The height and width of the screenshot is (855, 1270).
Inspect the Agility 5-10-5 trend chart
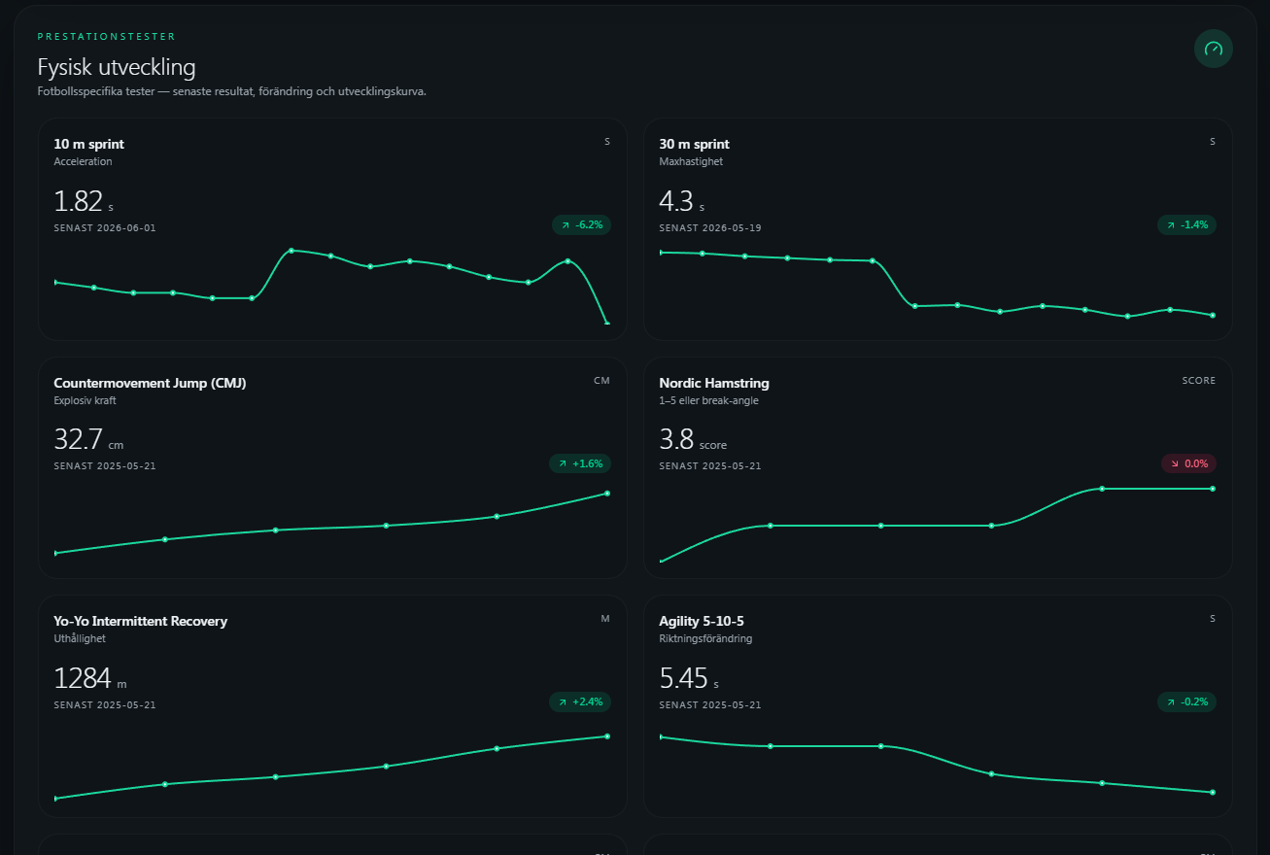coord(937,765)
